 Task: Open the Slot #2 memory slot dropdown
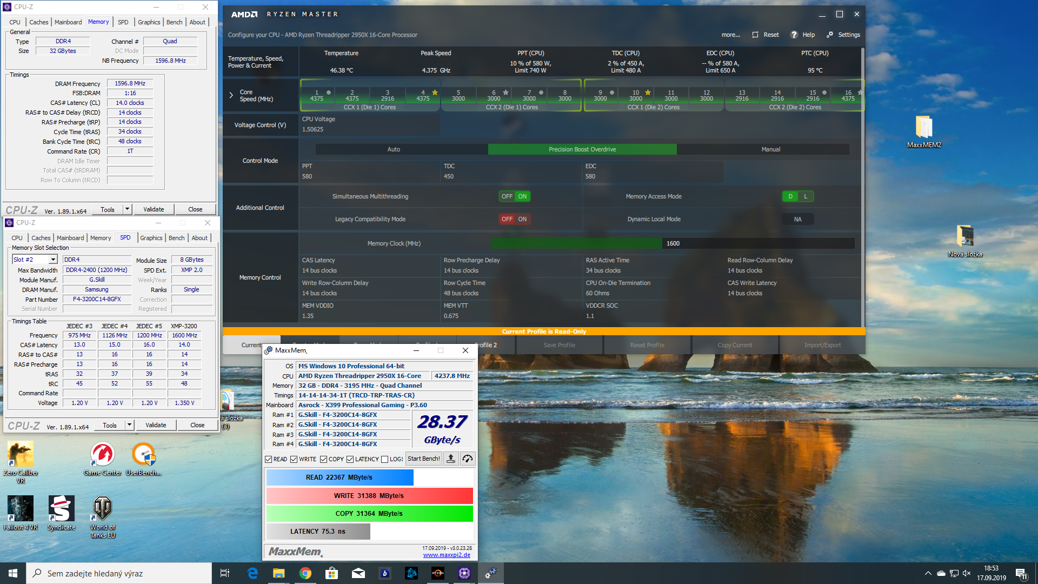pos(53,260)
